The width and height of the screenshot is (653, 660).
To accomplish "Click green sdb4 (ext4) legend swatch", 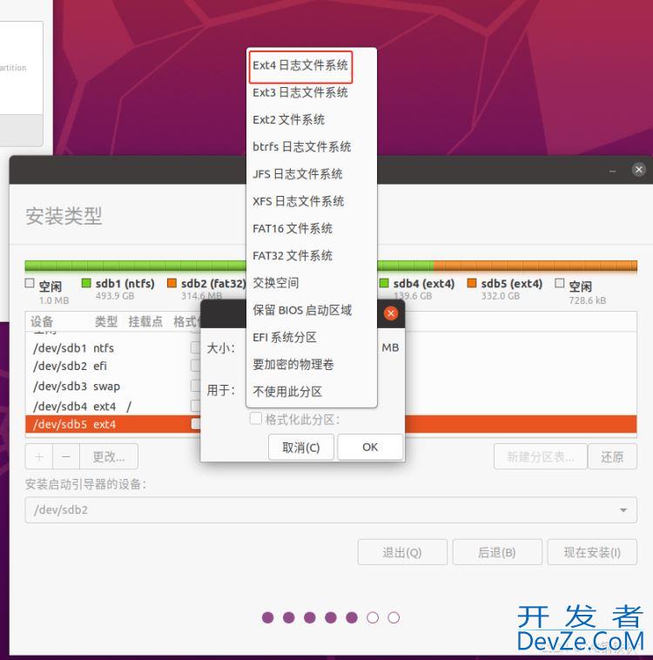I will pyautogui.click(x=384, y=283).
